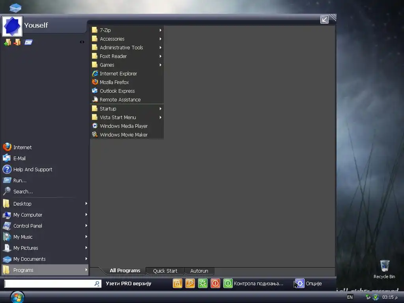Expand the Control Panel submenu
The width and height of the screenshot is (404, 303).
(45, 226)
